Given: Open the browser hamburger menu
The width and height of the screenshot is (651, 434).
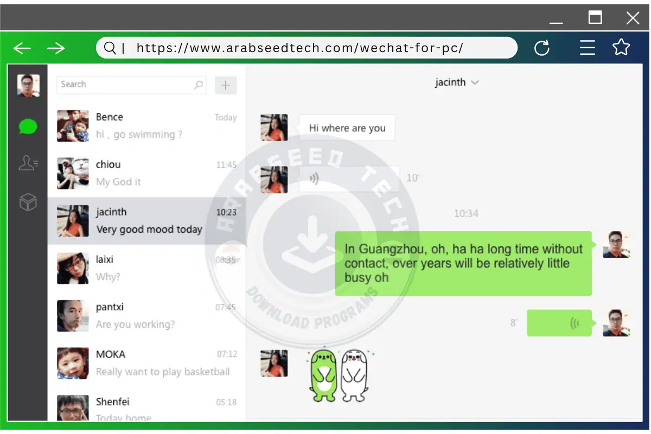Looking at the screenshot, I should (588, 48).
